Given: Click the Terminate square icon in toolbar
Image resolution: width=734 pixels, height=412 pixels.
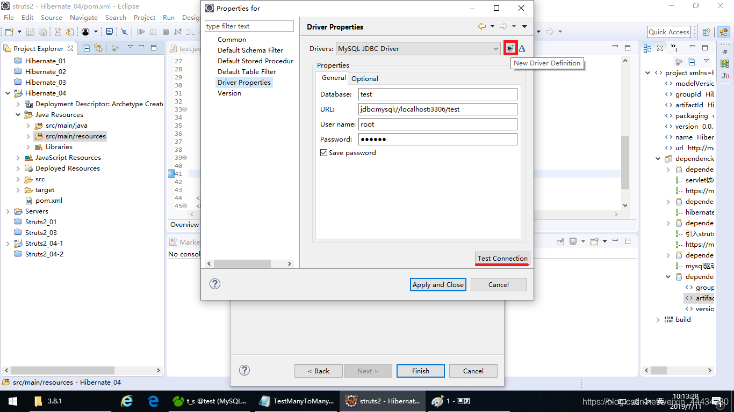Looking at the screenshot, I should point(165,32).
